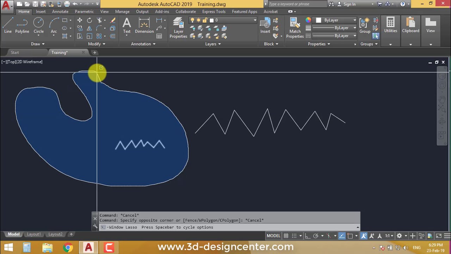Switch to the Insert ribbon tab
451x254 pixels.
click(41, 12)
